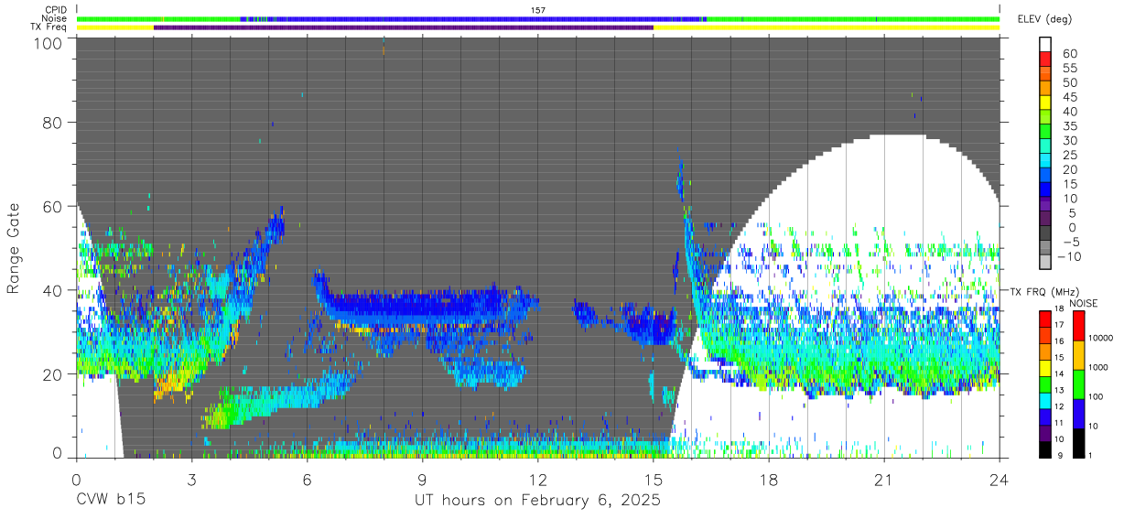Click the TX Freq row label
This screenshot has height=519, width=1124.
[x=49, y=27]
